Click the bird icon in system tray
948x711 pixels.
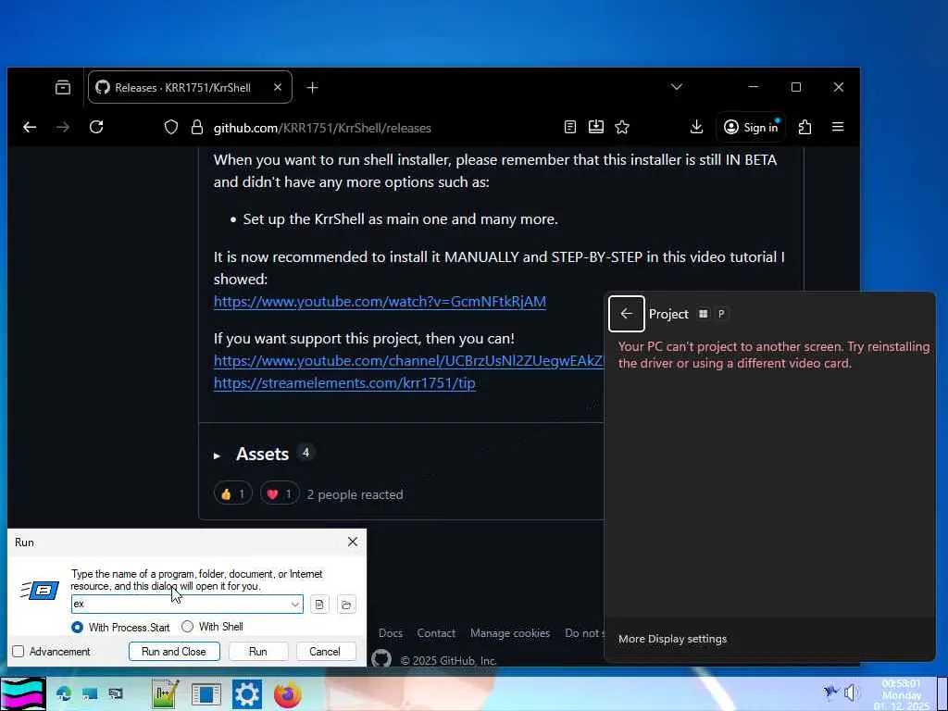(831, 692)
